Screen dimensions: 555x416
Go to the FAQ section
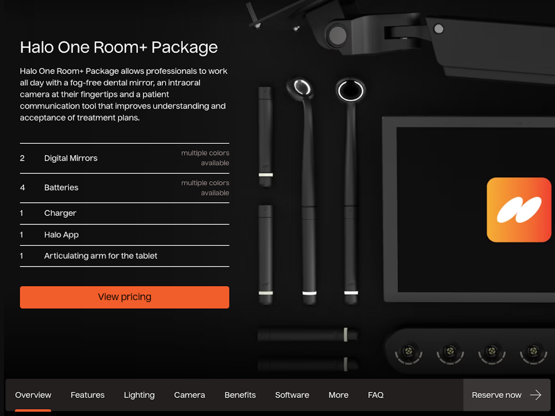[376, 395]
